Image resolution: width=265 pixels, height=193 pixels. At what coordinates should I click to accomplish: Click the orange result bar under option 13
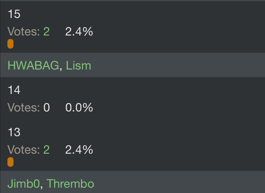10,162
